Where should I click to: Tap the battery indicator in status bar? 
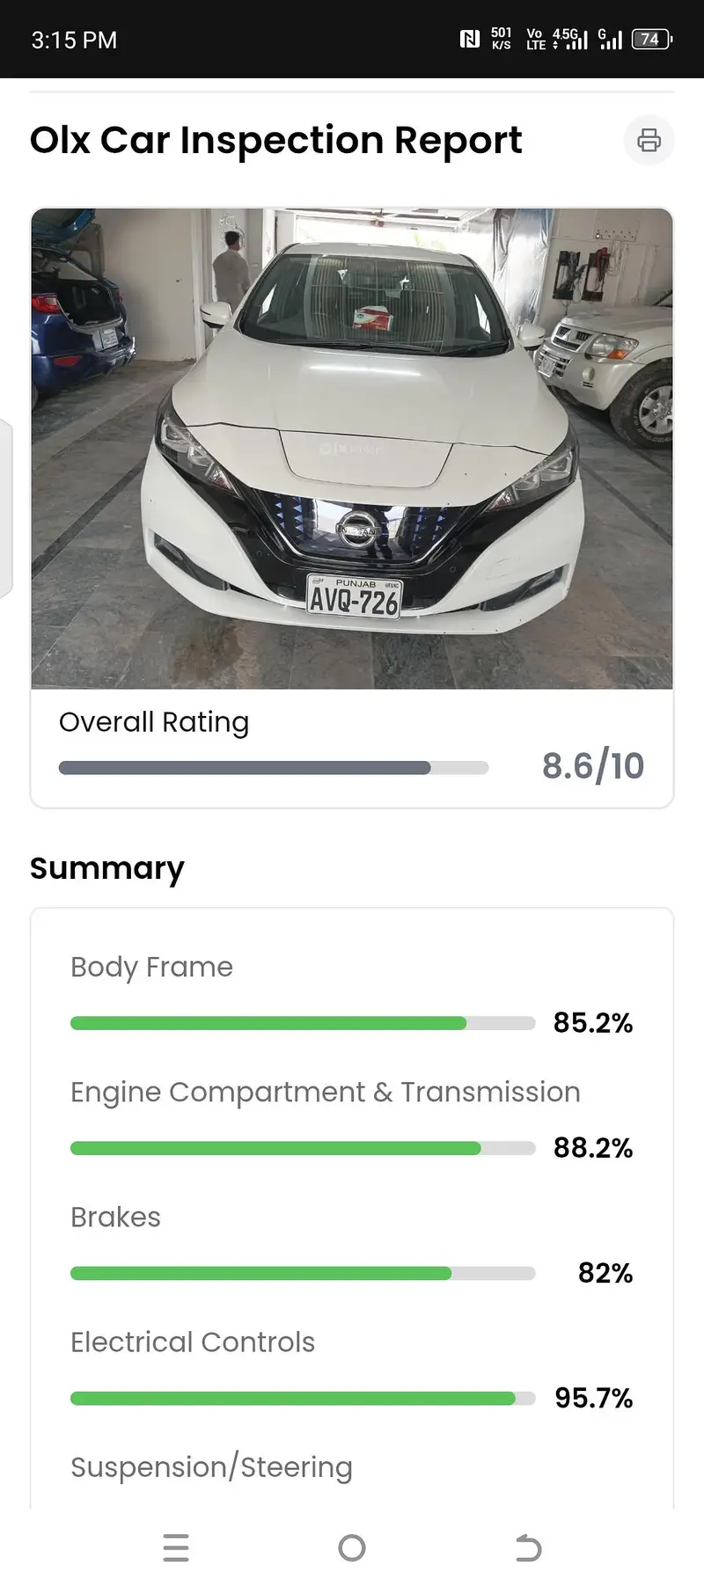[x=651, y=39]
